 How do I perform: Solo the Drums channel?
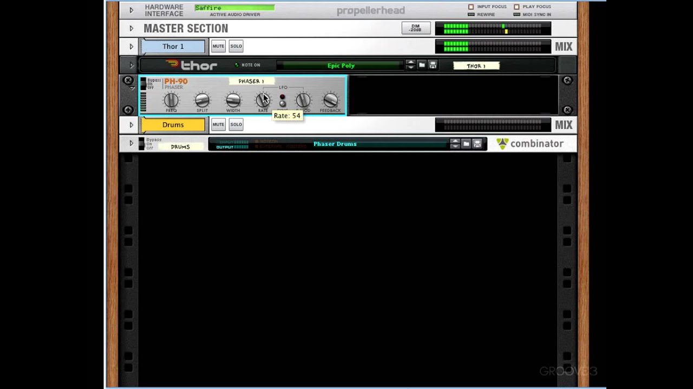point(236,124)
